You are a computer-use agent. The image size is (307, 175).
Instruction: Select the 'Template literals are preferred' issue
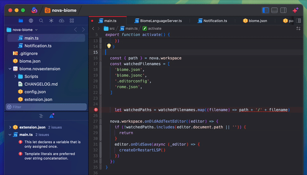click(50, 156)
